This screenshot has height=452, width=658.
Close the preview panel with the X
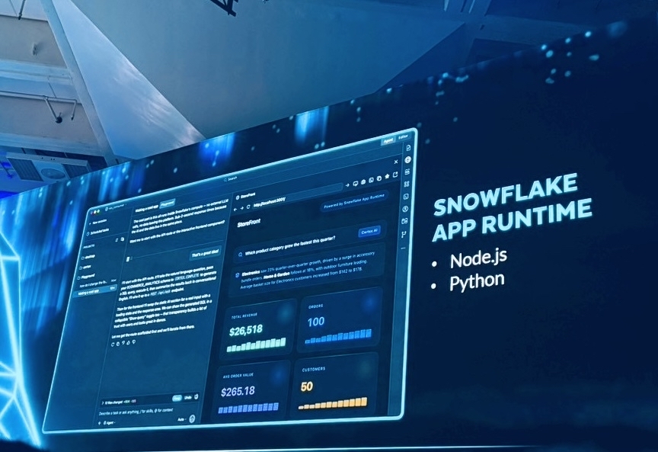396,162
